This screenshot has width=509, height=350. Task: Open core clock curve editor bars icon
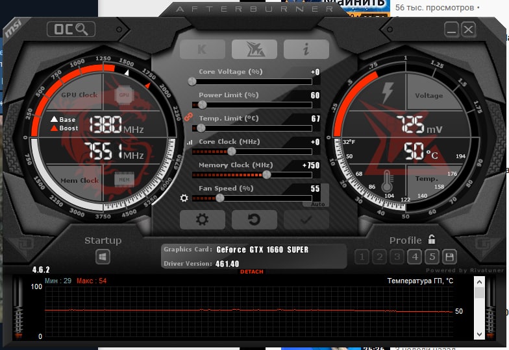coord(190,142)
